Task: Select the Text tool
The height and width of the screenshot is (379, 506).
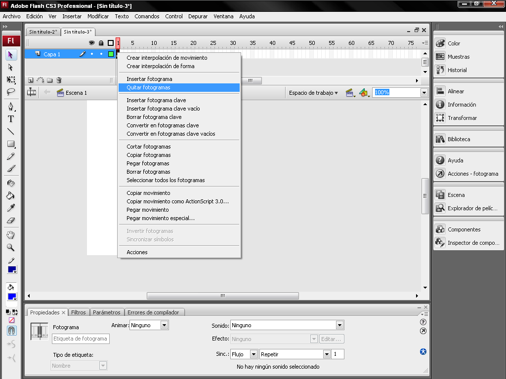Action: (x=11, y=119)
